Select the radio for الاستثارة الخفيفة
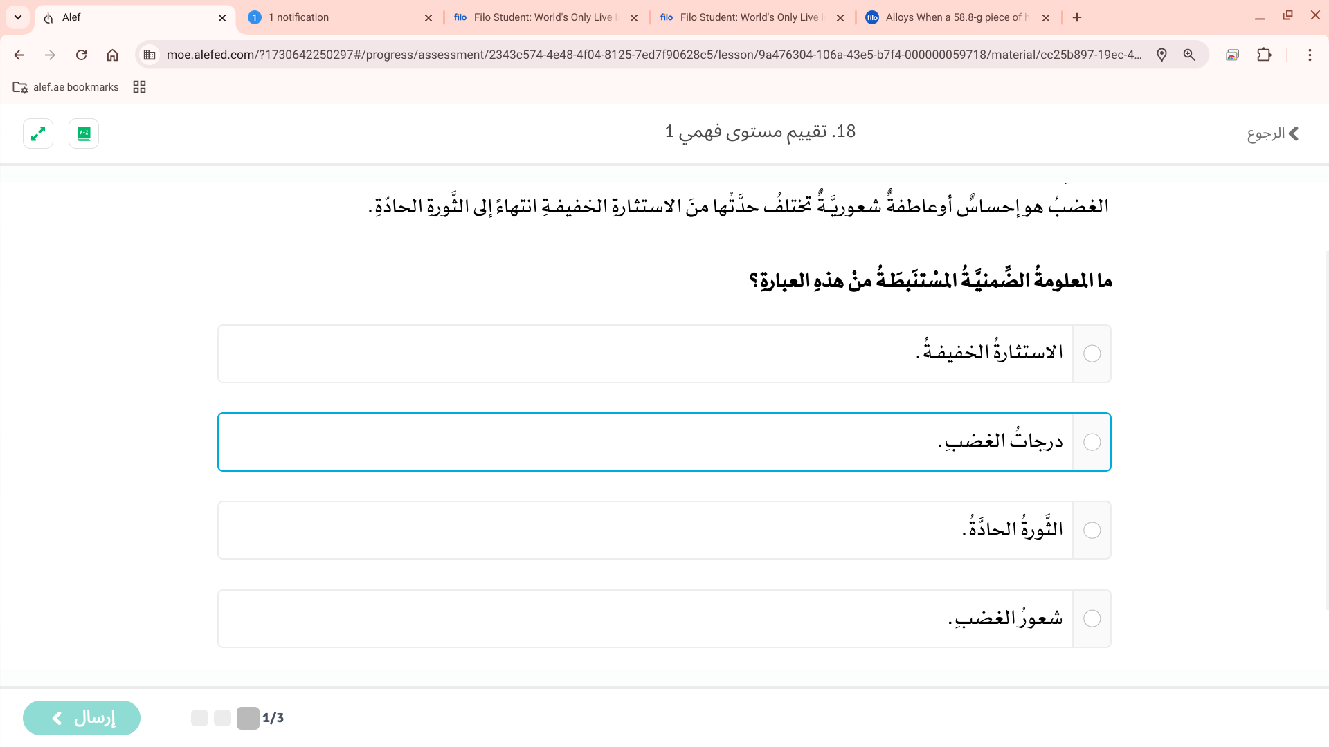Image resolution: width=1329 pixels, height=747 pixels. point(1092,353)
